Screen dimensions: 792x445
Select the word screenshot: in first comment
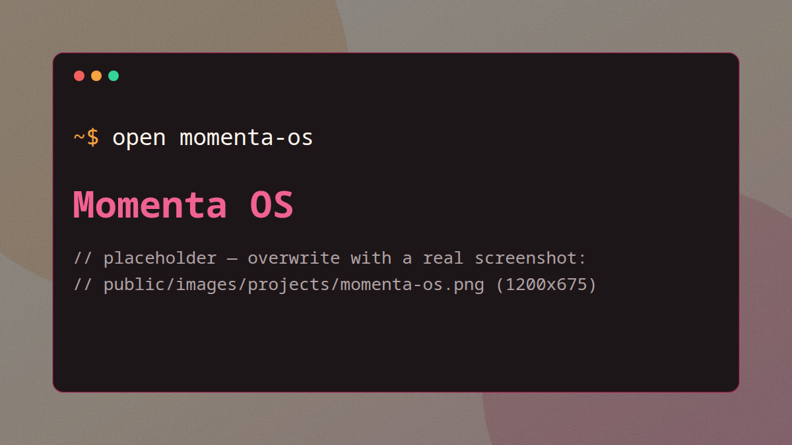(x=531, y=258)
